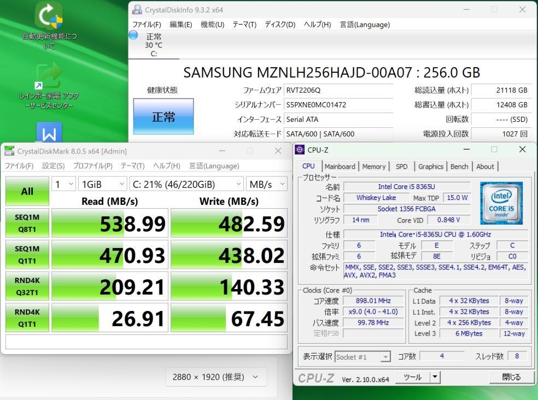The width and height of the screenshot is (538, 400).
Task: Click the CrystalDiskMark title bar app icon
Action: (x=9, y=151)
